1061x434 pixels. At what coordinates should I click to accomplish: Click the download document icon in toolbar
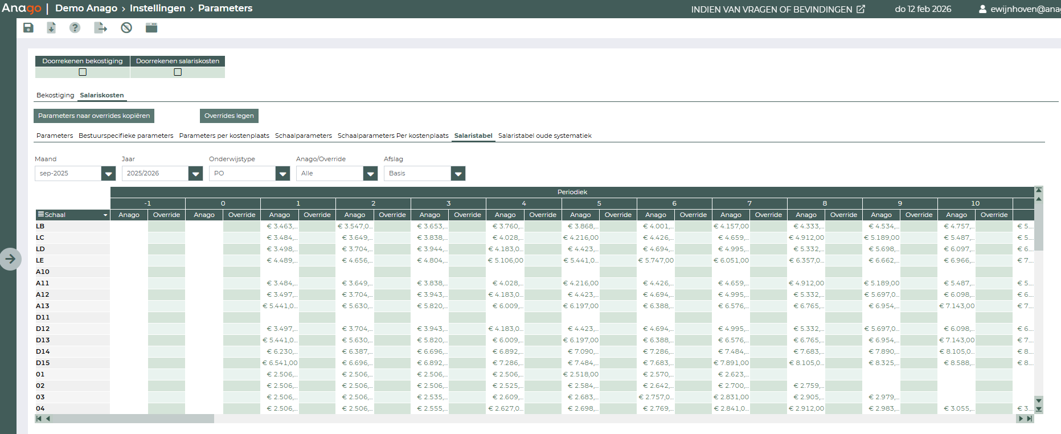click(51, 28)
